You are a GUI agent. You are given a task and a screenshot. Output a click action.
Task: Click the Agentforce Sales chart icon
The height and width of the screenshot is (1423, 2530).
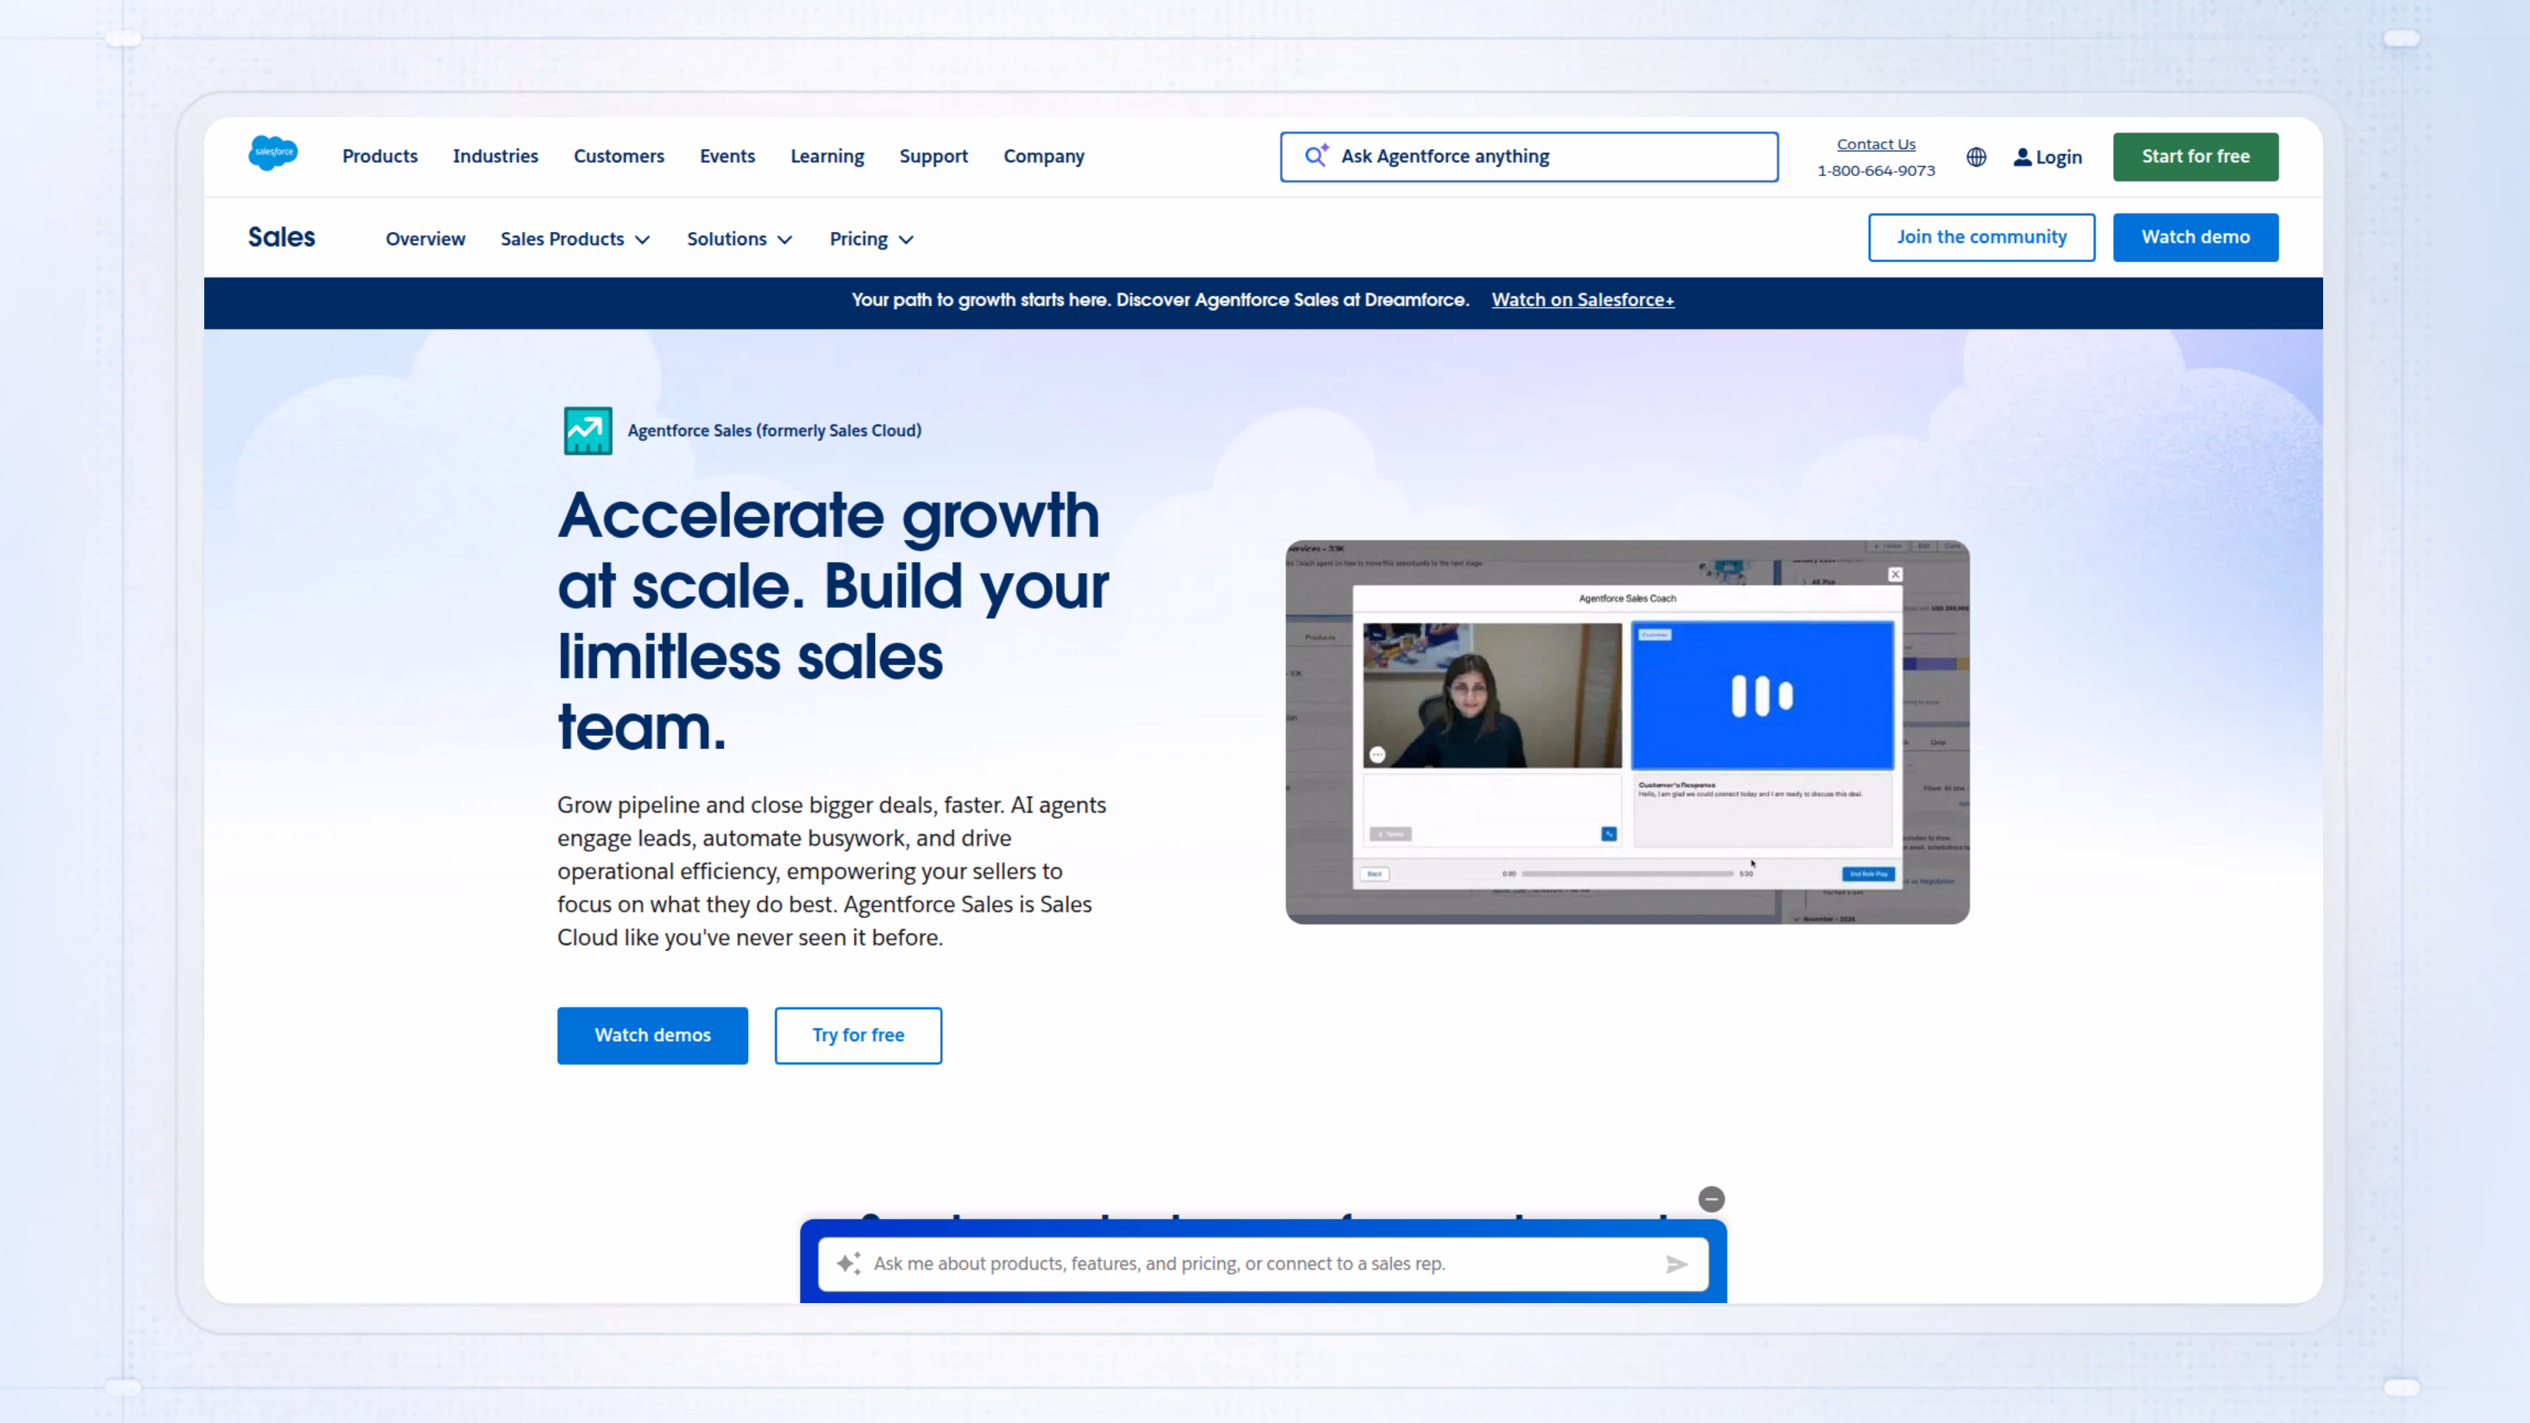587,430
